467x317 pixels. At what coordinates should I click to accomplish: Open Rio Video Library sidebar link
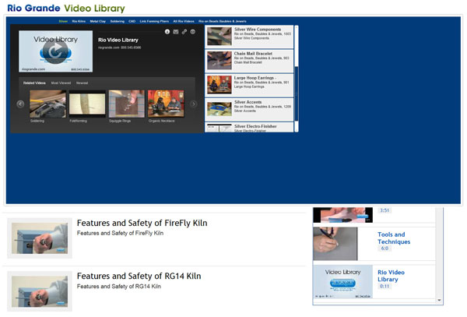(391, 276)
